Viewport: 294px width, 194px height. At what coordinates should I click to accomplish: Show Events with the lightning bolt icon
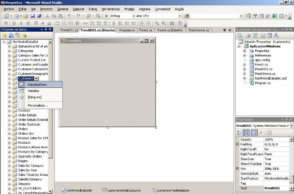coord(261,133)
